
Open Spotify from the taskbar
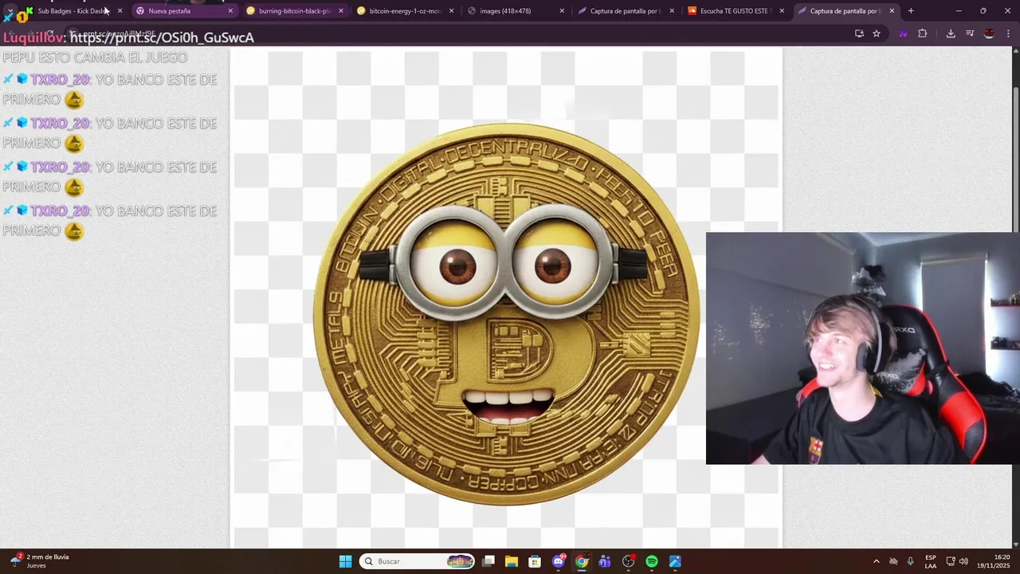(x=652, y=561)
